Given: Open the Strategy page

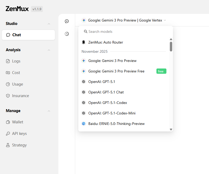Looking at the screenshot, I should 19,145.
